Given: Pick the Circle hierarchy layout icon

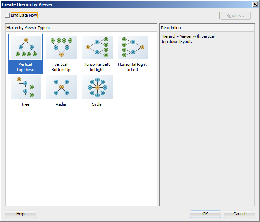Looking at the screenshot, I should tap(97, 87).
